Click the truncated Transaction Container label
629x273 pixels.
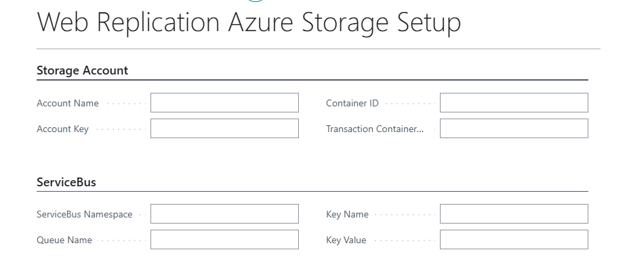click(374, 129)
